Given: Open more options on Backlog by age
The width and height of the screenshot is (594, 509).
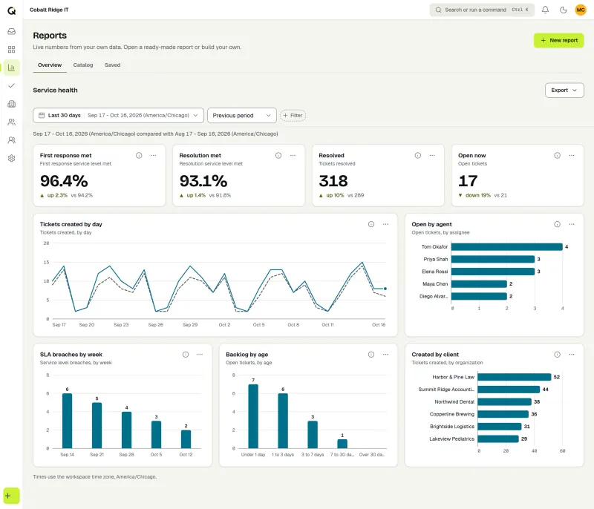Looking at the screenshot, I should click(x=385, y=355).
